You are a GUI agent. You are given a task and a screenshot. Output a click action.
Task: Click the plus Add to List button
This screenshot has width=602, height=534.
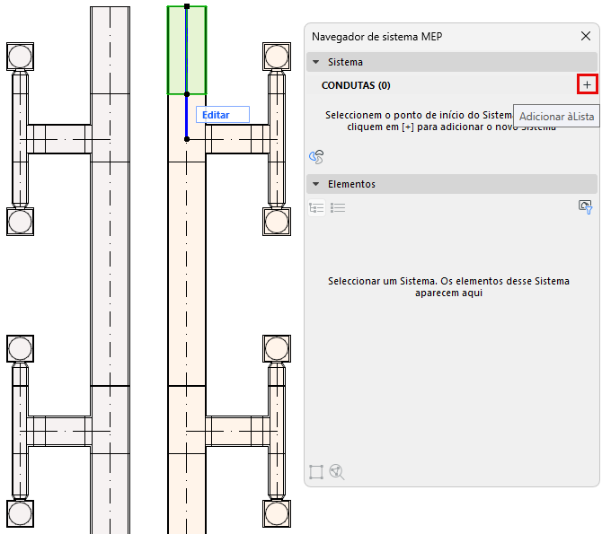[587, 84]
